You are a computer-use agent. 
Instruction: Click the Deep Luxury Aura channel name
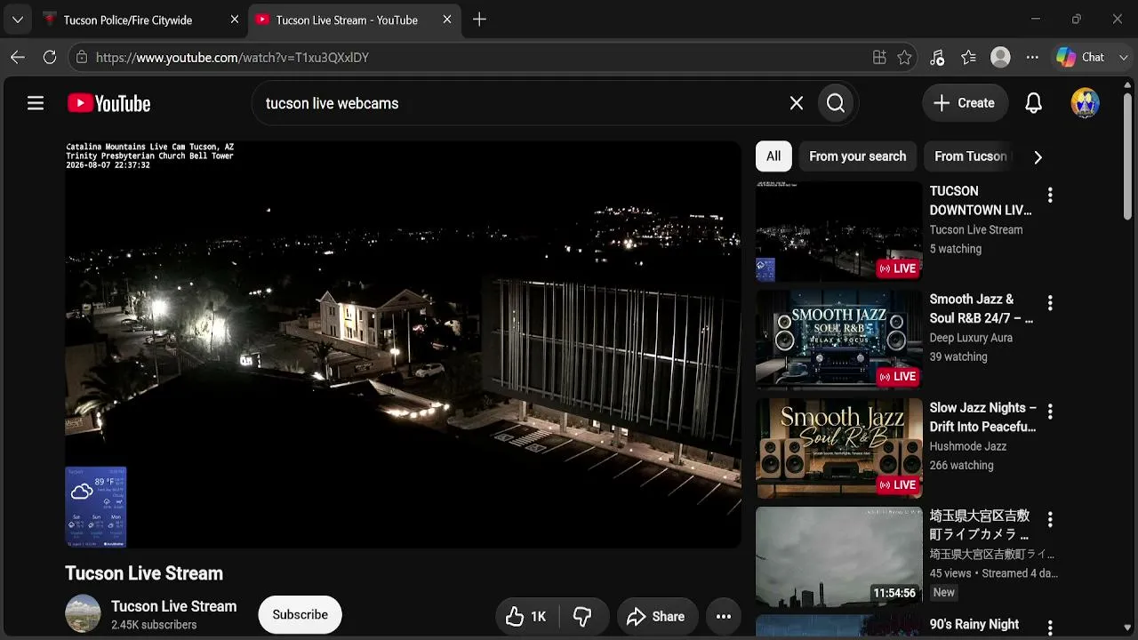coord(971,338)
